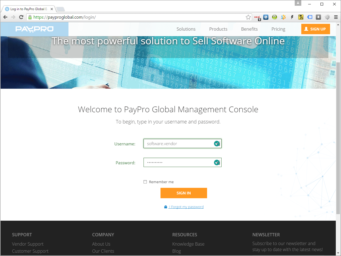Open the Solutions menu
The width and height of the screenshot is (341, 256).
click(x=186, y=29)
